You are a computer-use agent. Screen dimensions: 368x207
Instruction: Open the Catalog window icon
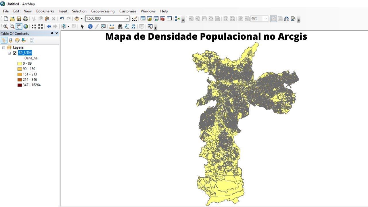[149, 19]
